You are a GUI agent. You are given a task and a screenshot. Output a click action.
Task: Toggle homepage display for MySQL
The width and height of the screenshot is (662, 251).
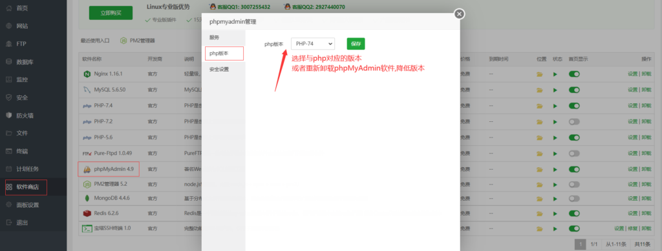point(574,90)
